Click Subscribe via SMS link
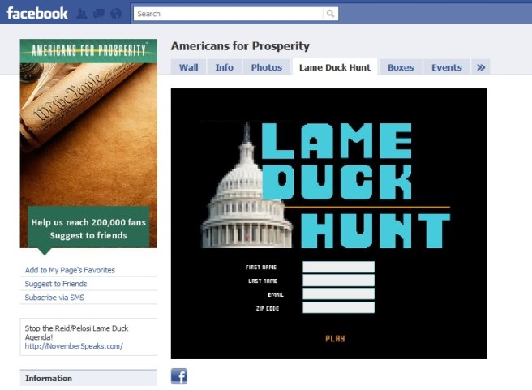 [x=54, y=298]
